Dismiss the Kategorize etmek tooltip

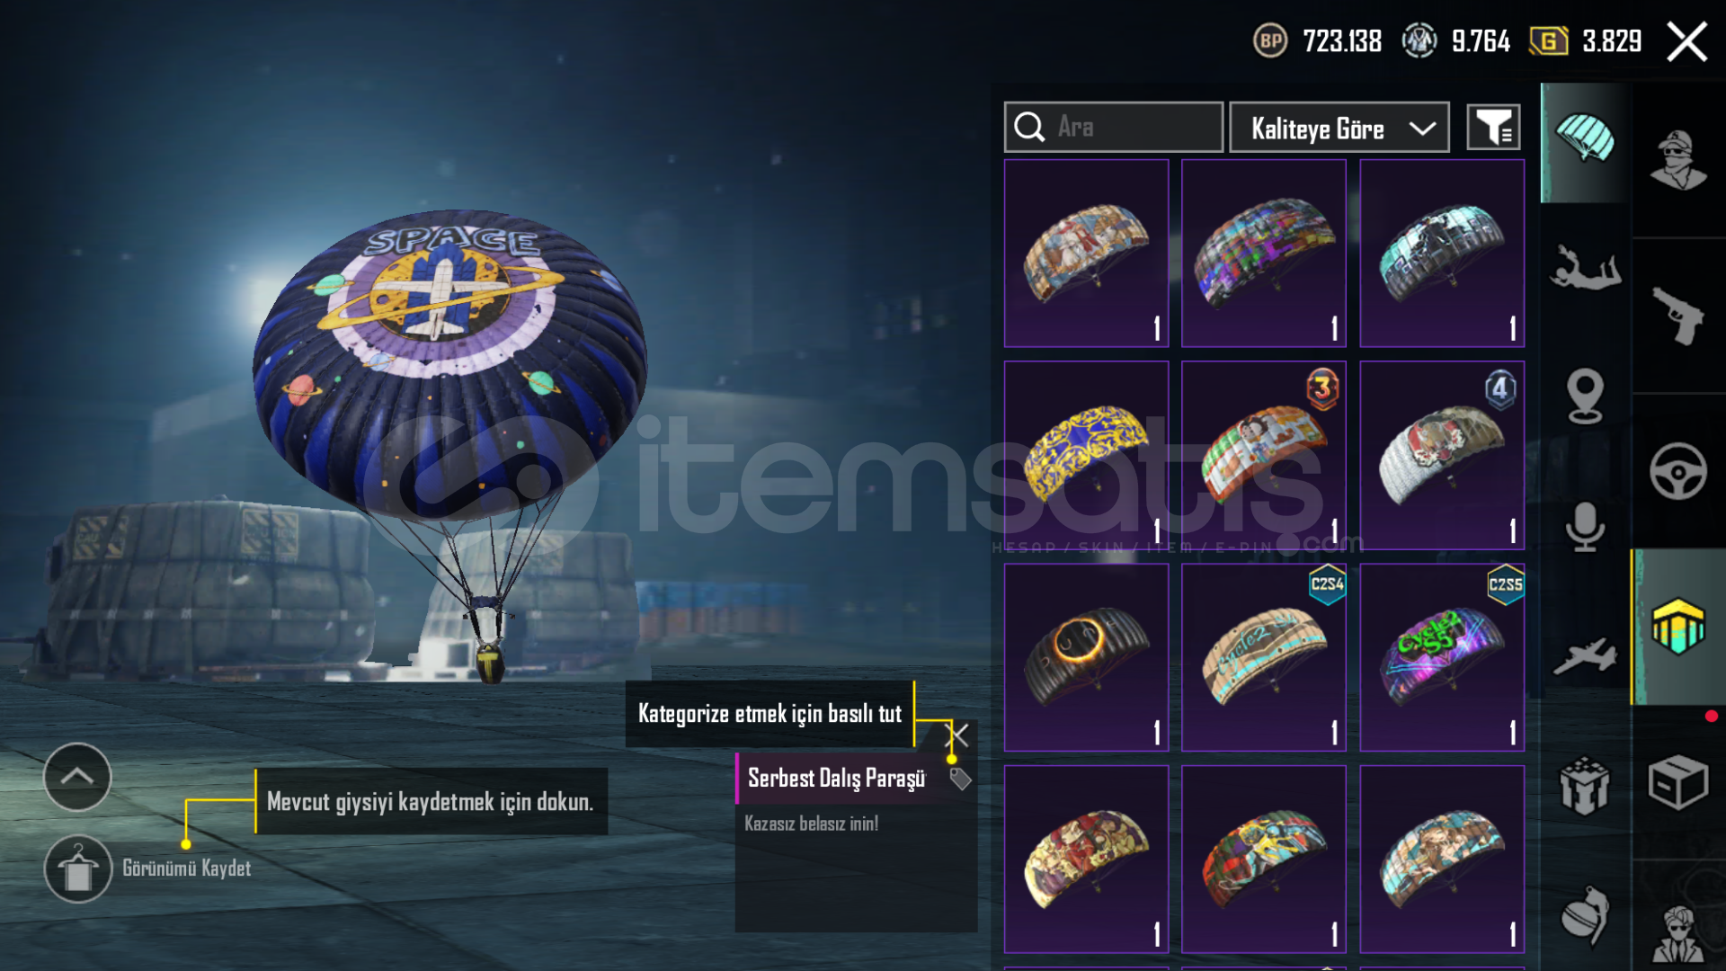point(960,735)
